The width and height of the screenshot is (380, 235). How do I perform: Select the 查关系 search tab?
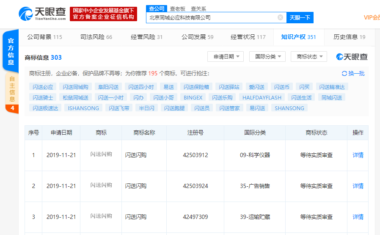click(198, 9)
